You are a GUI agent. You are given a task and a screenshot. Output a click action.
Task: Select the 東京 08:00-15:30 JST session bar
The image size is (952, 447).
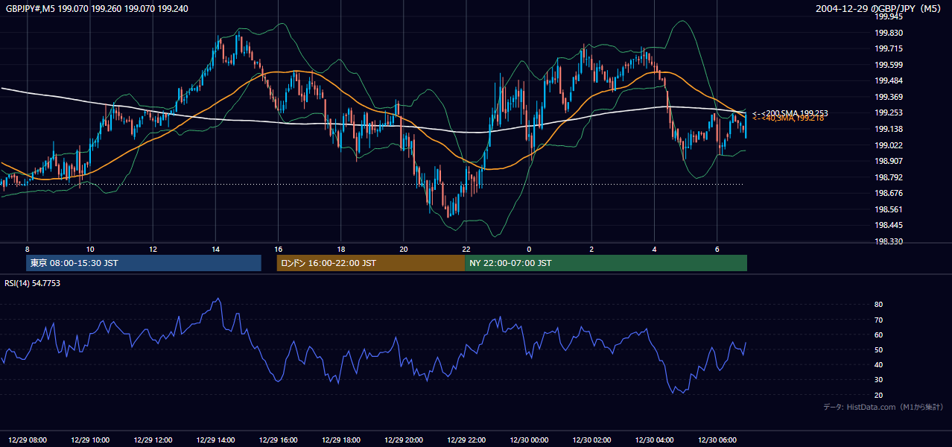click(145, 263)
